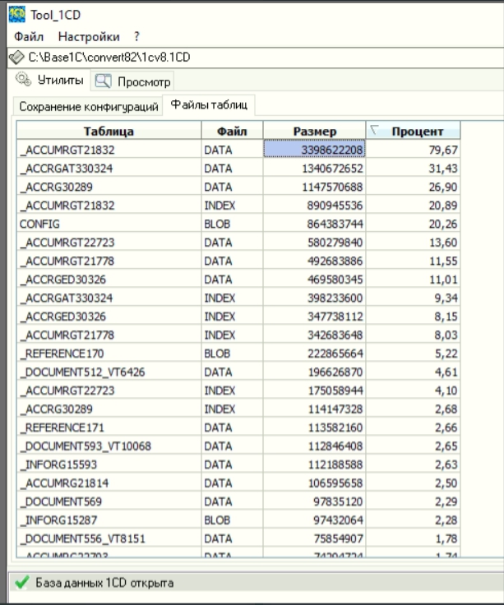Select the Файлы таблиц tab
This screenshot has height=605, width=504.
(209, 105)
